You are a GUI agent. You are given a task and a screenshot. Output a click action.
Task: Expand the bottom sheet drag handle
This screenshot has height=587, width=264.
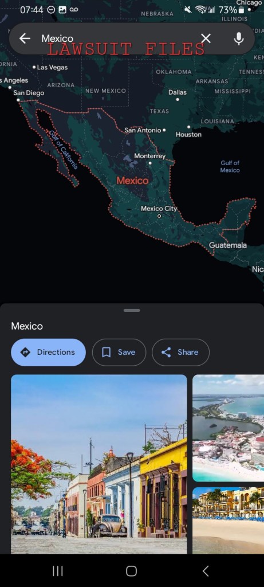[132, 310]
